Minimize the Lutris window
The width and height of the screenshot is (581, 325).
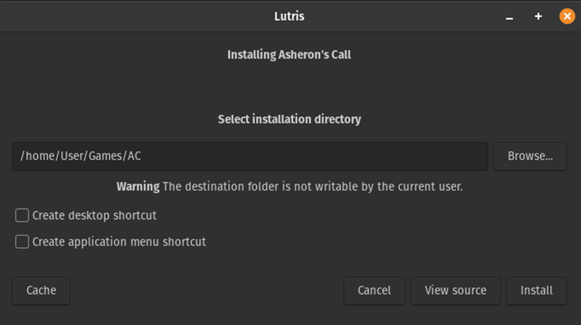(509, 16)
